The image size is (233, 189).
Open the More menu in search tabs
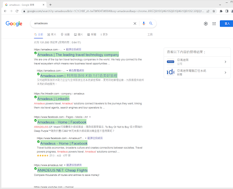pos(104,34)
